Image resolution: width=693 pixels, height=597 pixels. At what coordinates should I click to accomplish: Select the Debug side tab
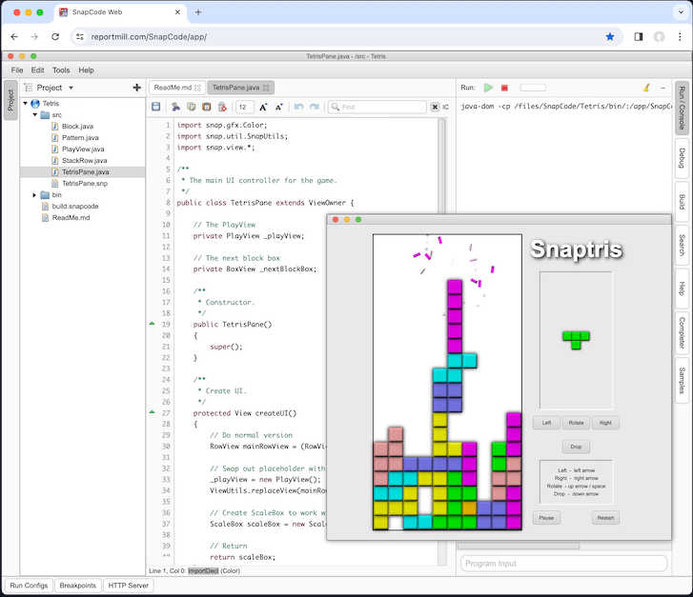tap(682, 158)
